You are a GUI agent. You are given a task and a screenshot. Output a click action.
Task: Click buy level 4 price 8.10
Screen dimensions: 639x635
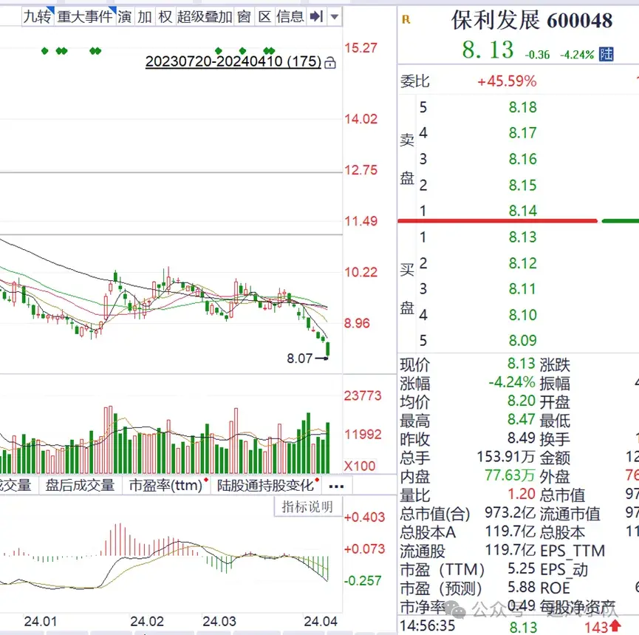[x=522, y=315]
